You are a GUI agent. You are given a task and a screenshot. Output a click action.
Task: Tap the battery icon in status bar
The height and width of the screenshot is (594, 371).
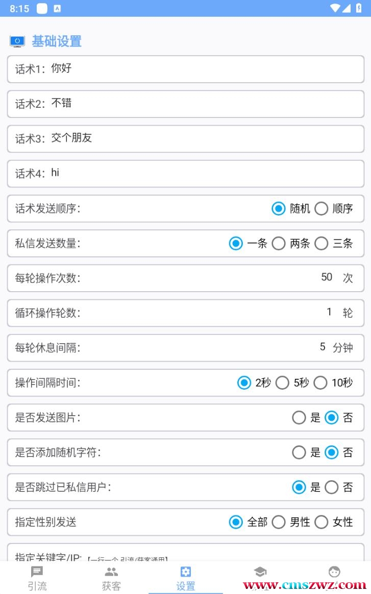pos(359,8)
